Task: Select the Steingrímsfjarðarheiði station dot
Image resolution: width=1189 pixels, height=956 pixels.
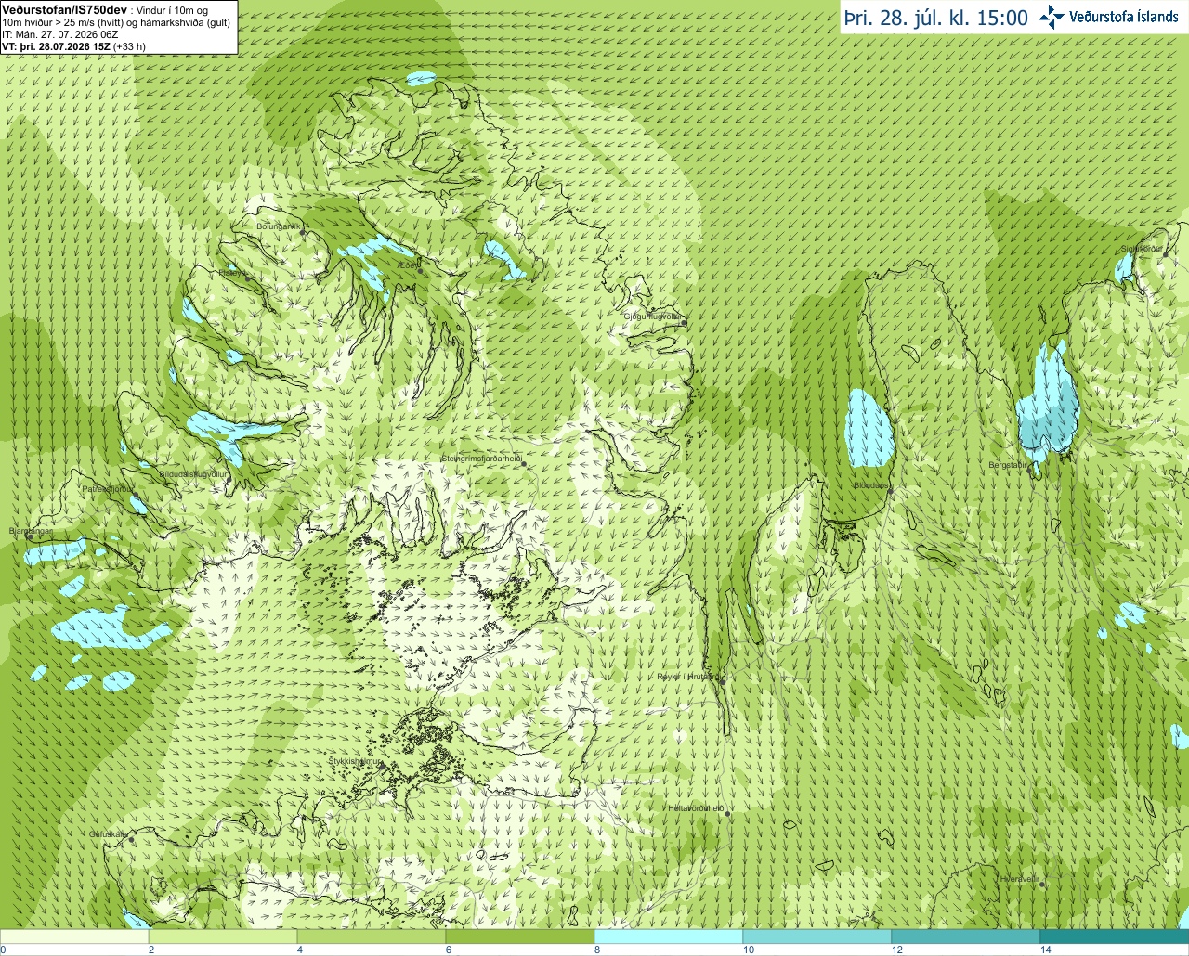Action: pyautogui.click(x=523, y=463)
